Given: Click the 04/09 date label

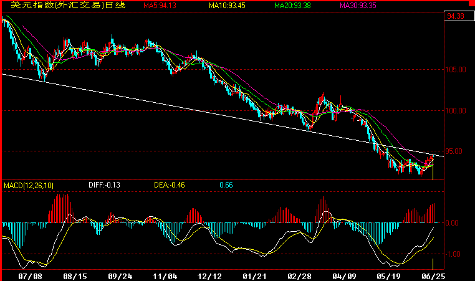Looking at the screenshot, I should (344, 277).
